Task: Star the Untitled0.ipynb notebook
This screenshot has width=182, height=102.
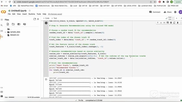Action: (30, 11)
